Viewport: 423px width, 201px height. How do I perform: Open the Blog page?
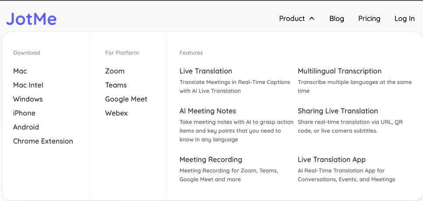coord(337,19)
